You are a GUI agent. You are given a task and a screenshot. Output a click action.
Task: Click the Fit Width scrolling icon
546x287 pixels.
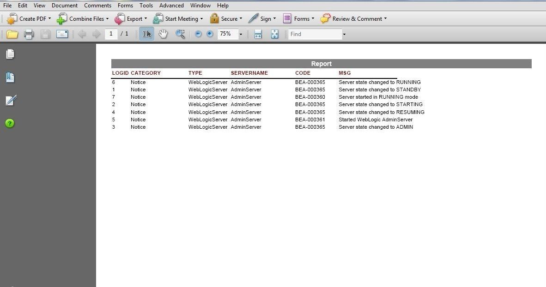point(258,34)
